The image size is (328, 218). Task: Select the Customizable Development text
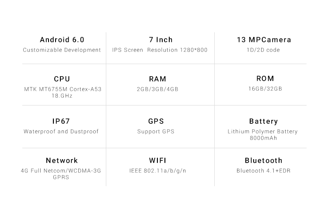62,50
